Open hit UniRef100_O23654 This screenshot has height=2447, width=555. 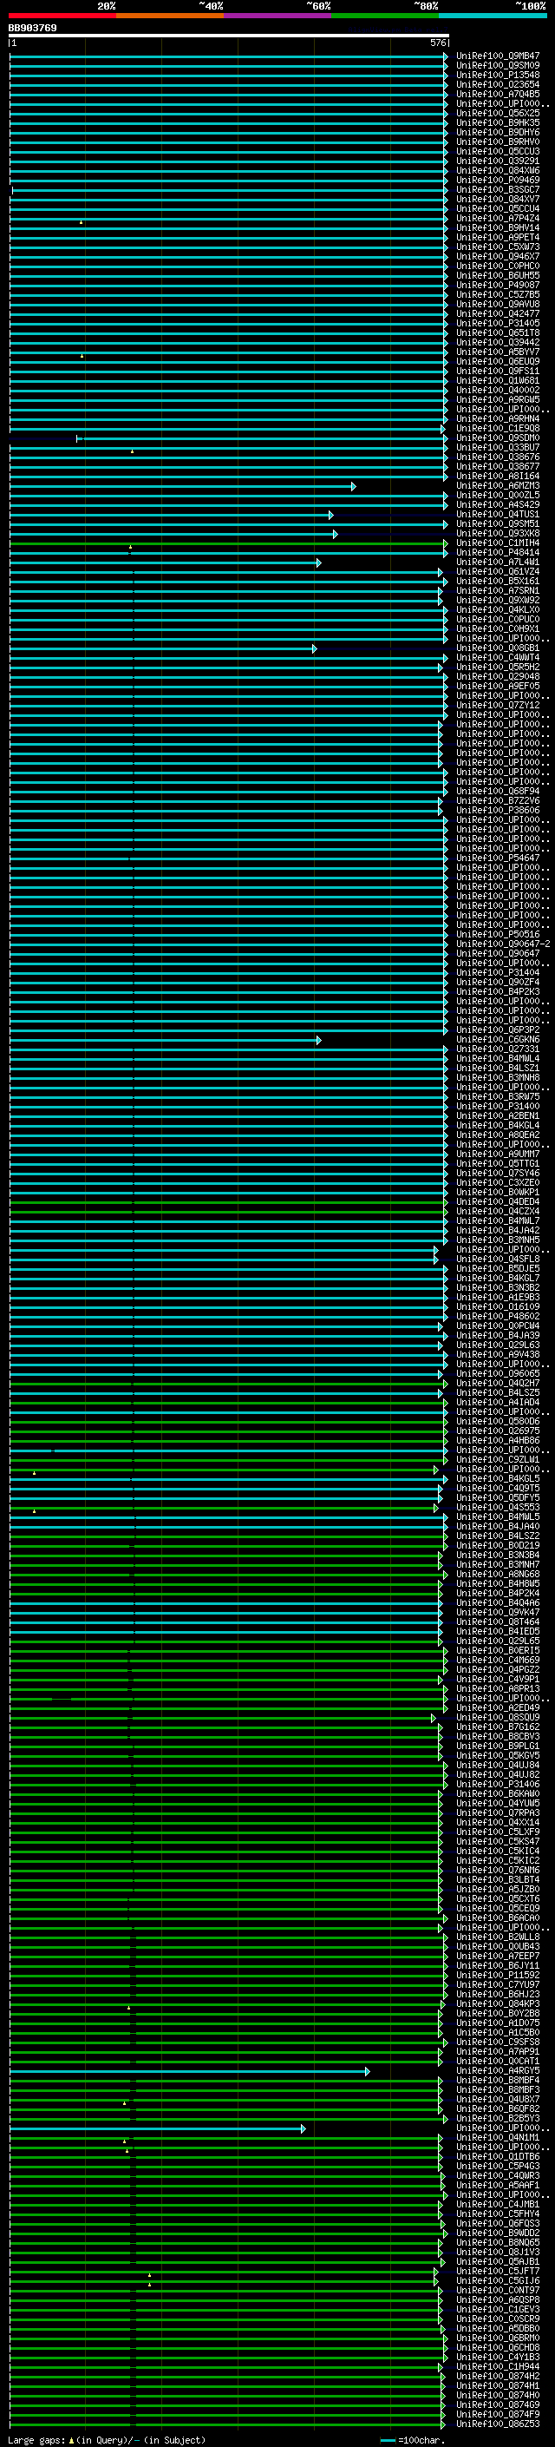[498, 84]
